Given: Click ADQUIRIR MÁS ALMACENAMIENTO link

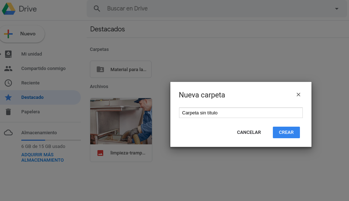Looking at the screenshot, I should [x=42, y=157].
